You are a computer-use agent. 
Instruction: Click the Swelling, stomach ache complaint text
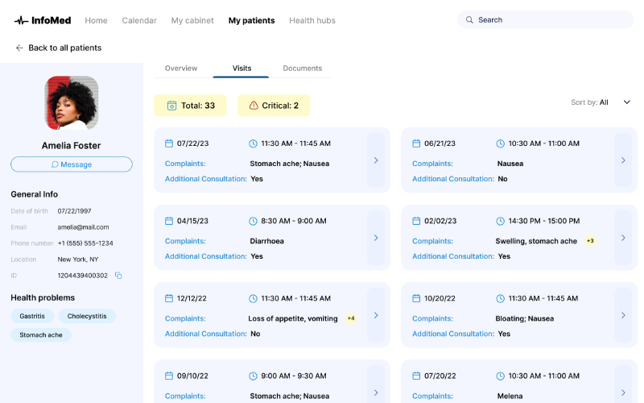click(536, 241)
